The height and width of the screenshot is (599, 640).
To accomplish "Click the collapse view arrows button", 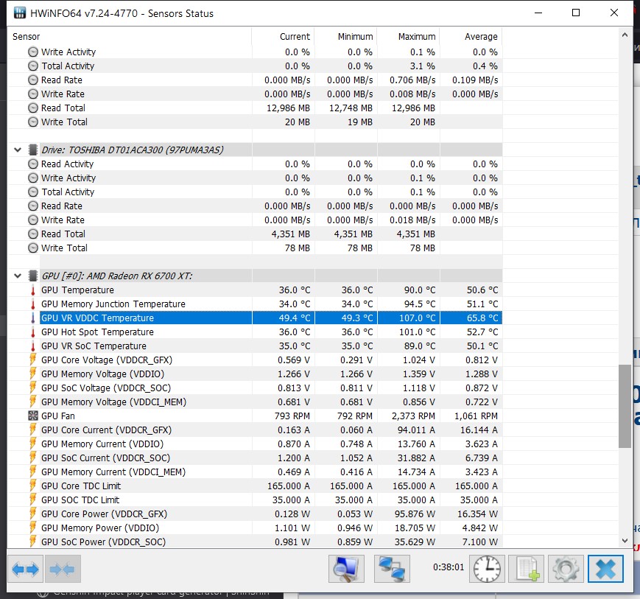I will coord(63,568).
